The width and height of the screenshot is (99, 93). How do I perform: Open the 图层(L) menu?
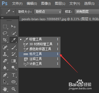pos(60,4)
